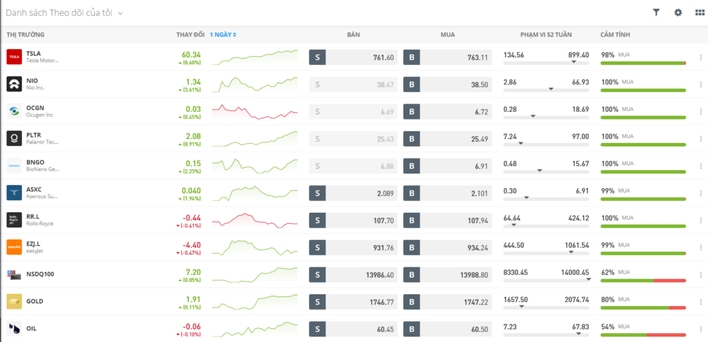The width and height of the screenshot is (708, 342).
Task: Click the NSDQ100 flag icon
Action: 15,274
